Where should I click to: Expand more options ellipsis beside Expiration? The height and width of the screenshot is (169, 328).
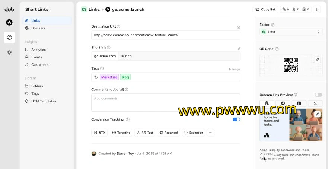[x=211, y=133]
